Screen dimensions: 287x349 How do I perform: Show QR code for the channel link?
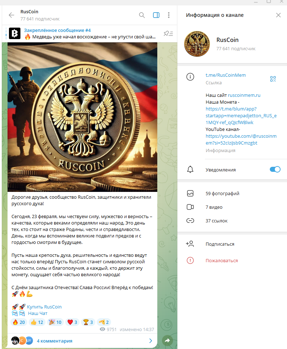273,79
